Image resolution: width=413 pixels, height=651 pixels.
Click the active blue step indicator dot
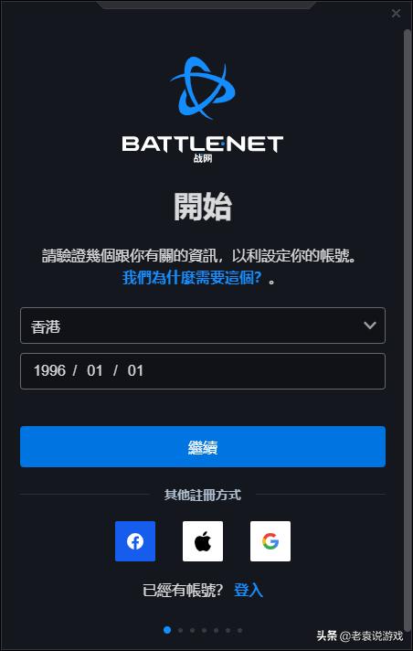(x=167, y=630)
